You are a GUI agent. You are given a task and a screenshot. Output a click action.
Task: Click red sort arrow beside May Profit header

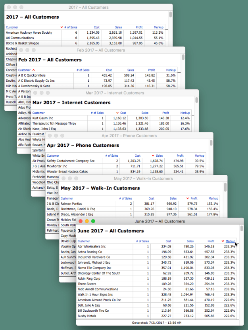pyautogui.click(x=188, y=198)
